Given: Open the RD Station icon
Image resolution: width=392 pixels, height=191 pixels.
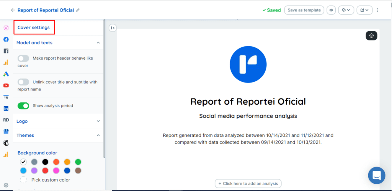Looking at the screenshot, I should 6,120.
